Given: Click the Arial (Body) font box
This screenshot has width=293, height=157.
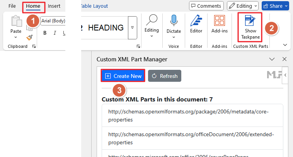Looking at the screenshot, I should click(53, 21).
